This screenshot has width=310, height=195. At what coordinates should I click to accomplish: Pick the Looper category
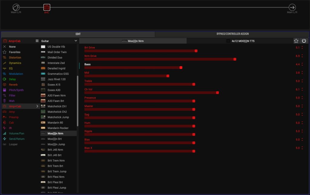point(13,144)
